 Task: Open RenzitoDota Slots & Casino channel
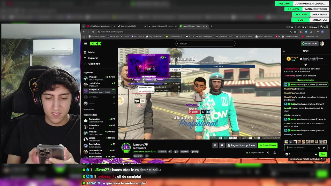click(99, 145)
